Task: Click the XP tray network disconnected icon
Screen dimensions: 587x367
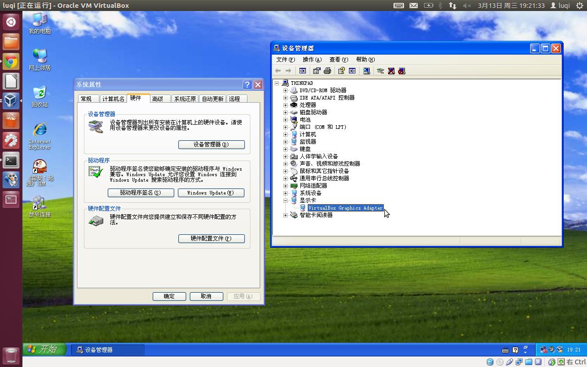Action: [x=544, y=350]
